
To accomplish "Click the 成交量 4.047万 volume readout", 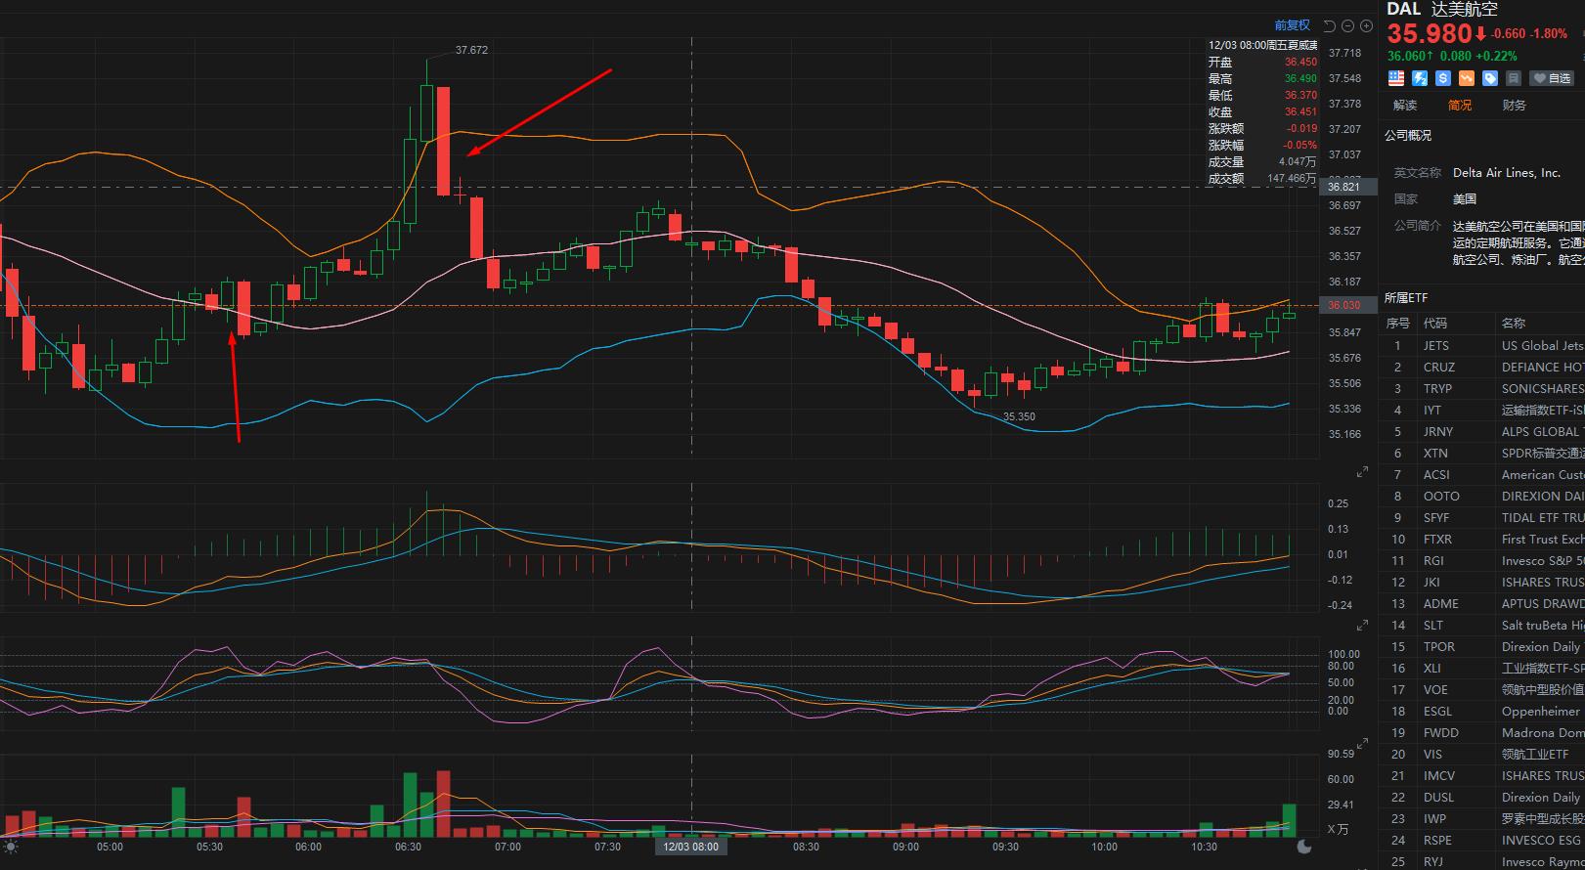I will pos(1262,162).
